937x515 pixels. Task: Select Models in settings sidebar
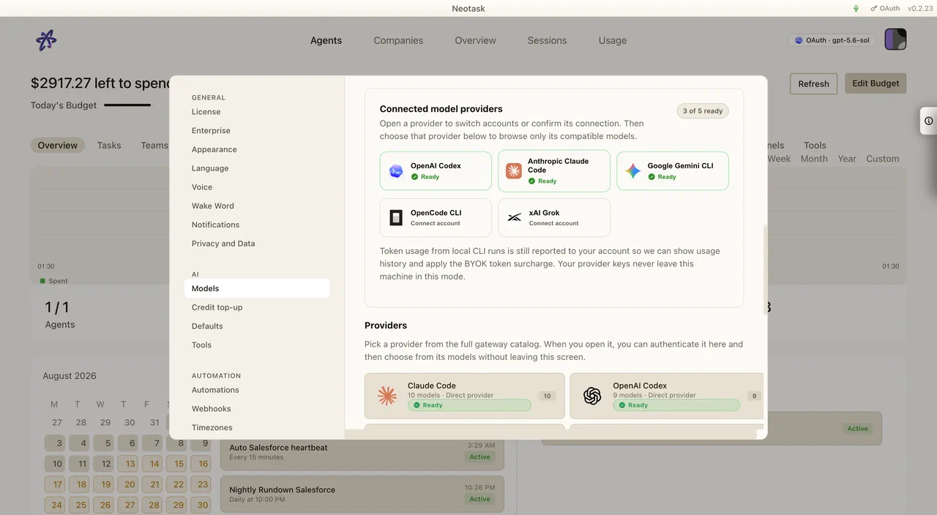[x=257, y=288]
